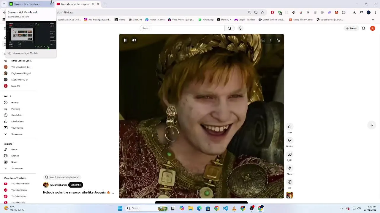The image size is (380, 213).
Task: Like the Short with 148K likes
Action: click(289, 127)
